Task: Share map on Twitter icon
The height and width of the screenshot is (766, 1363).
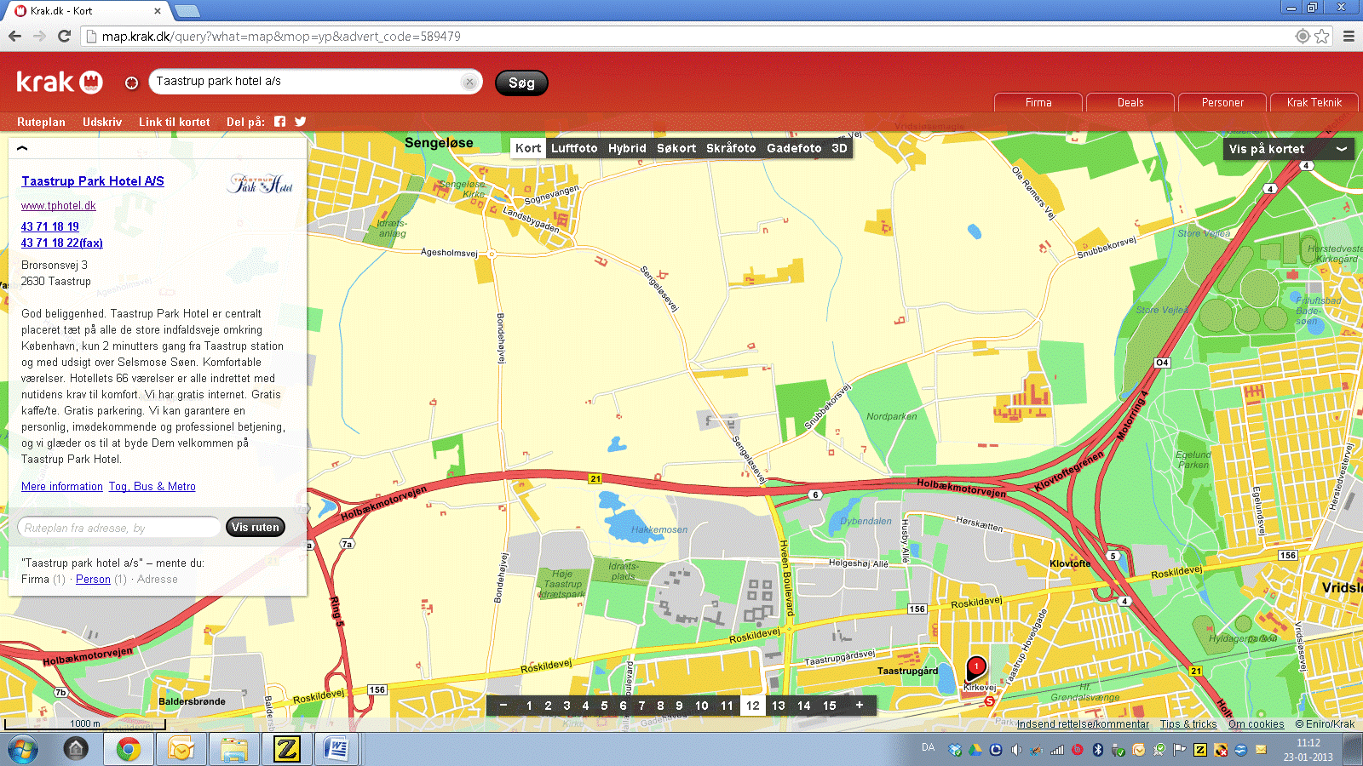Action: (x=300, y=122)
